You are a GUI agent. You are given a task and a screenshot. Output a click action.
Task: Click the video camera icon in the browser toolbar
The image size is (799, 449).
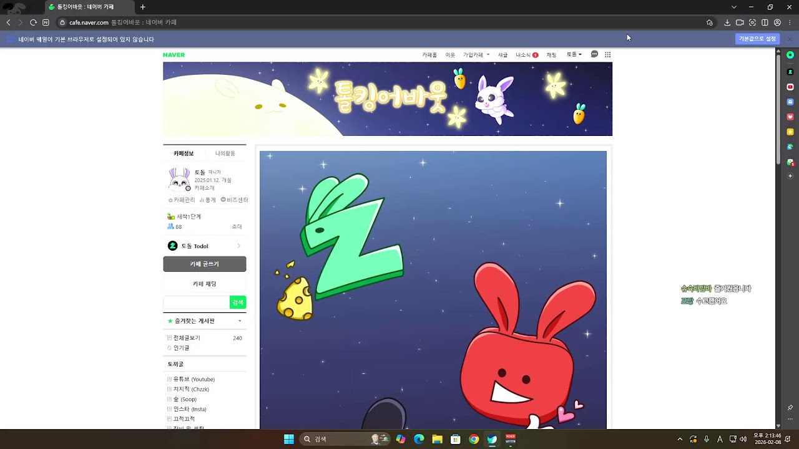[740, 22]
